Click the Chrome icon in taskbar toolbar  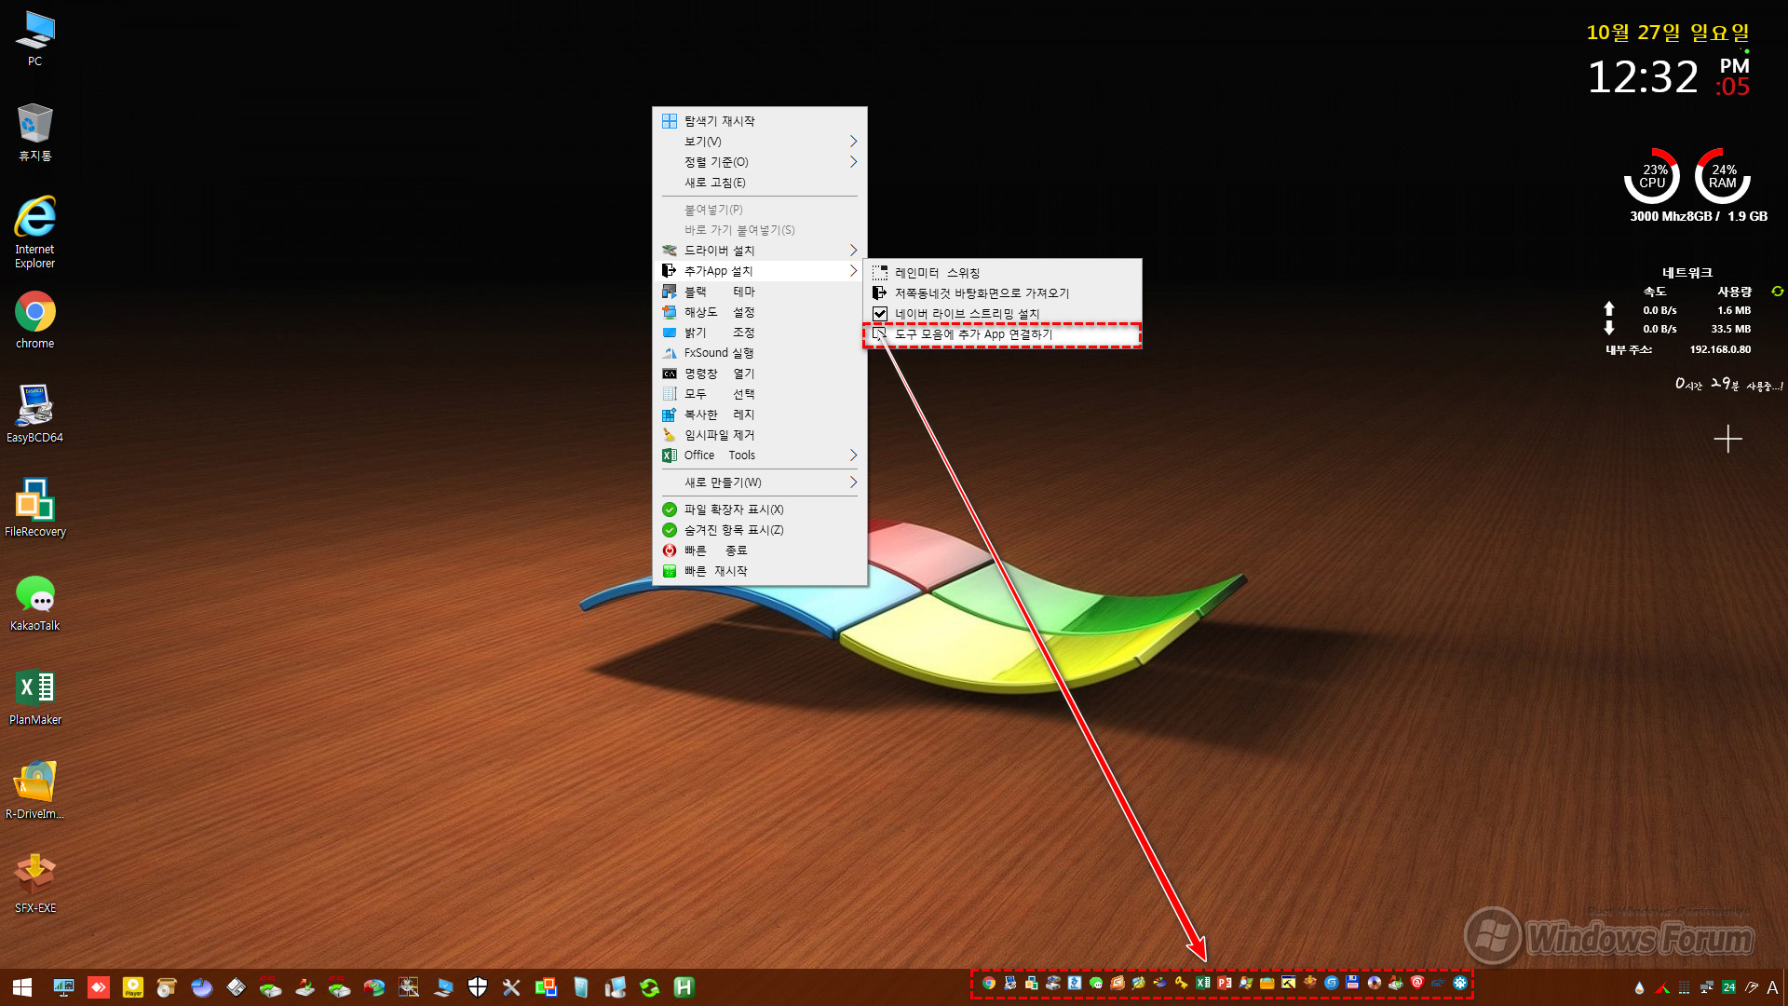(989, 983)
